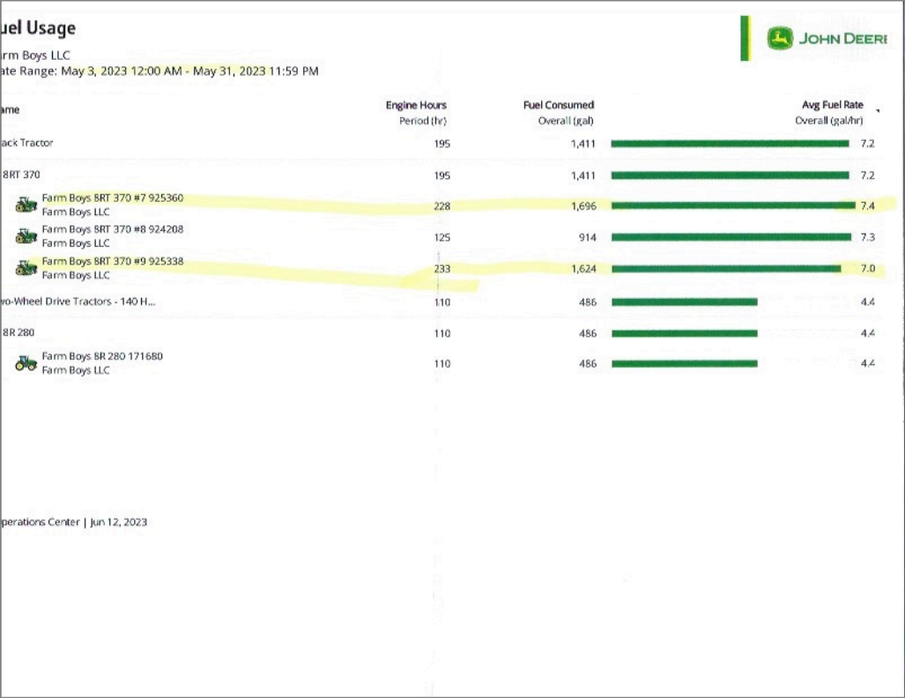The width and height of the screenshot is (905, 698).
Task: Open Farm Boys 8RT 370 #9 925338 machine
Action: click(113, 262)
